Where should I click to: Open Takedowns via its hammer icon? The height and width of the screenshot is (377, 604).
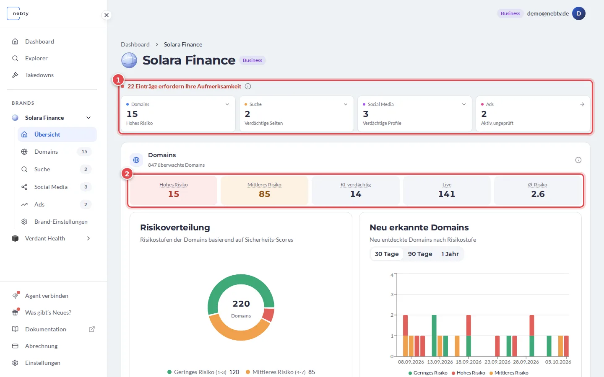coord(15,75)
